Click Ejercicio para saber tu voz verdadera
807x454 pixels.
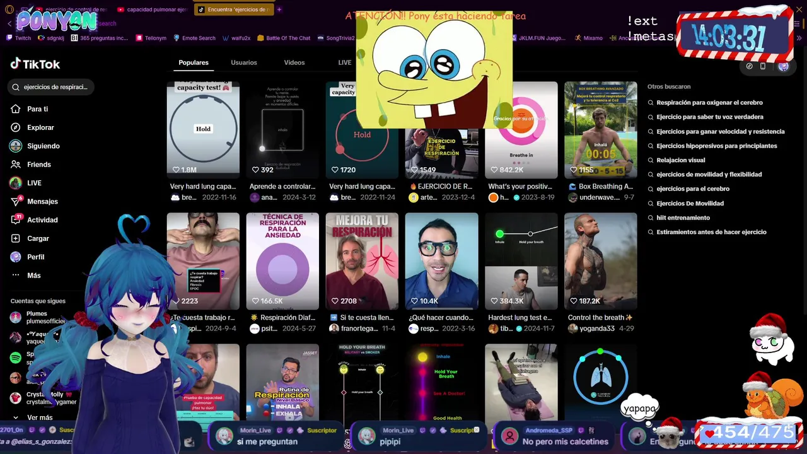[710, 117]
